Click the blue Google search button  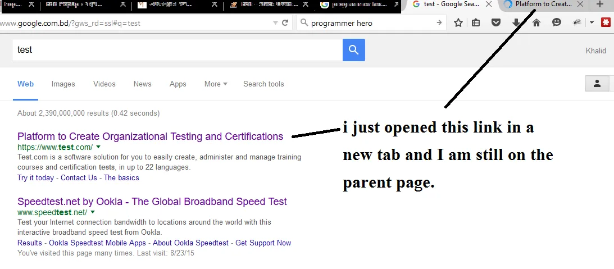click(353, 50)
